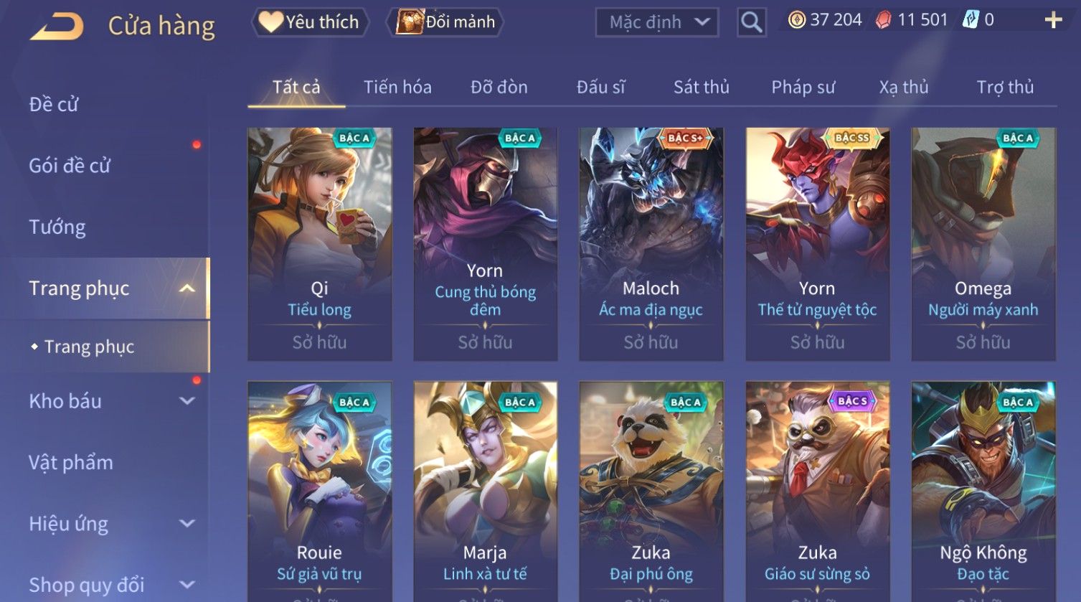Open Gói đề cử in the sidebar
Viewport: 1081px width, 602px height.
(x=70, y=166)
